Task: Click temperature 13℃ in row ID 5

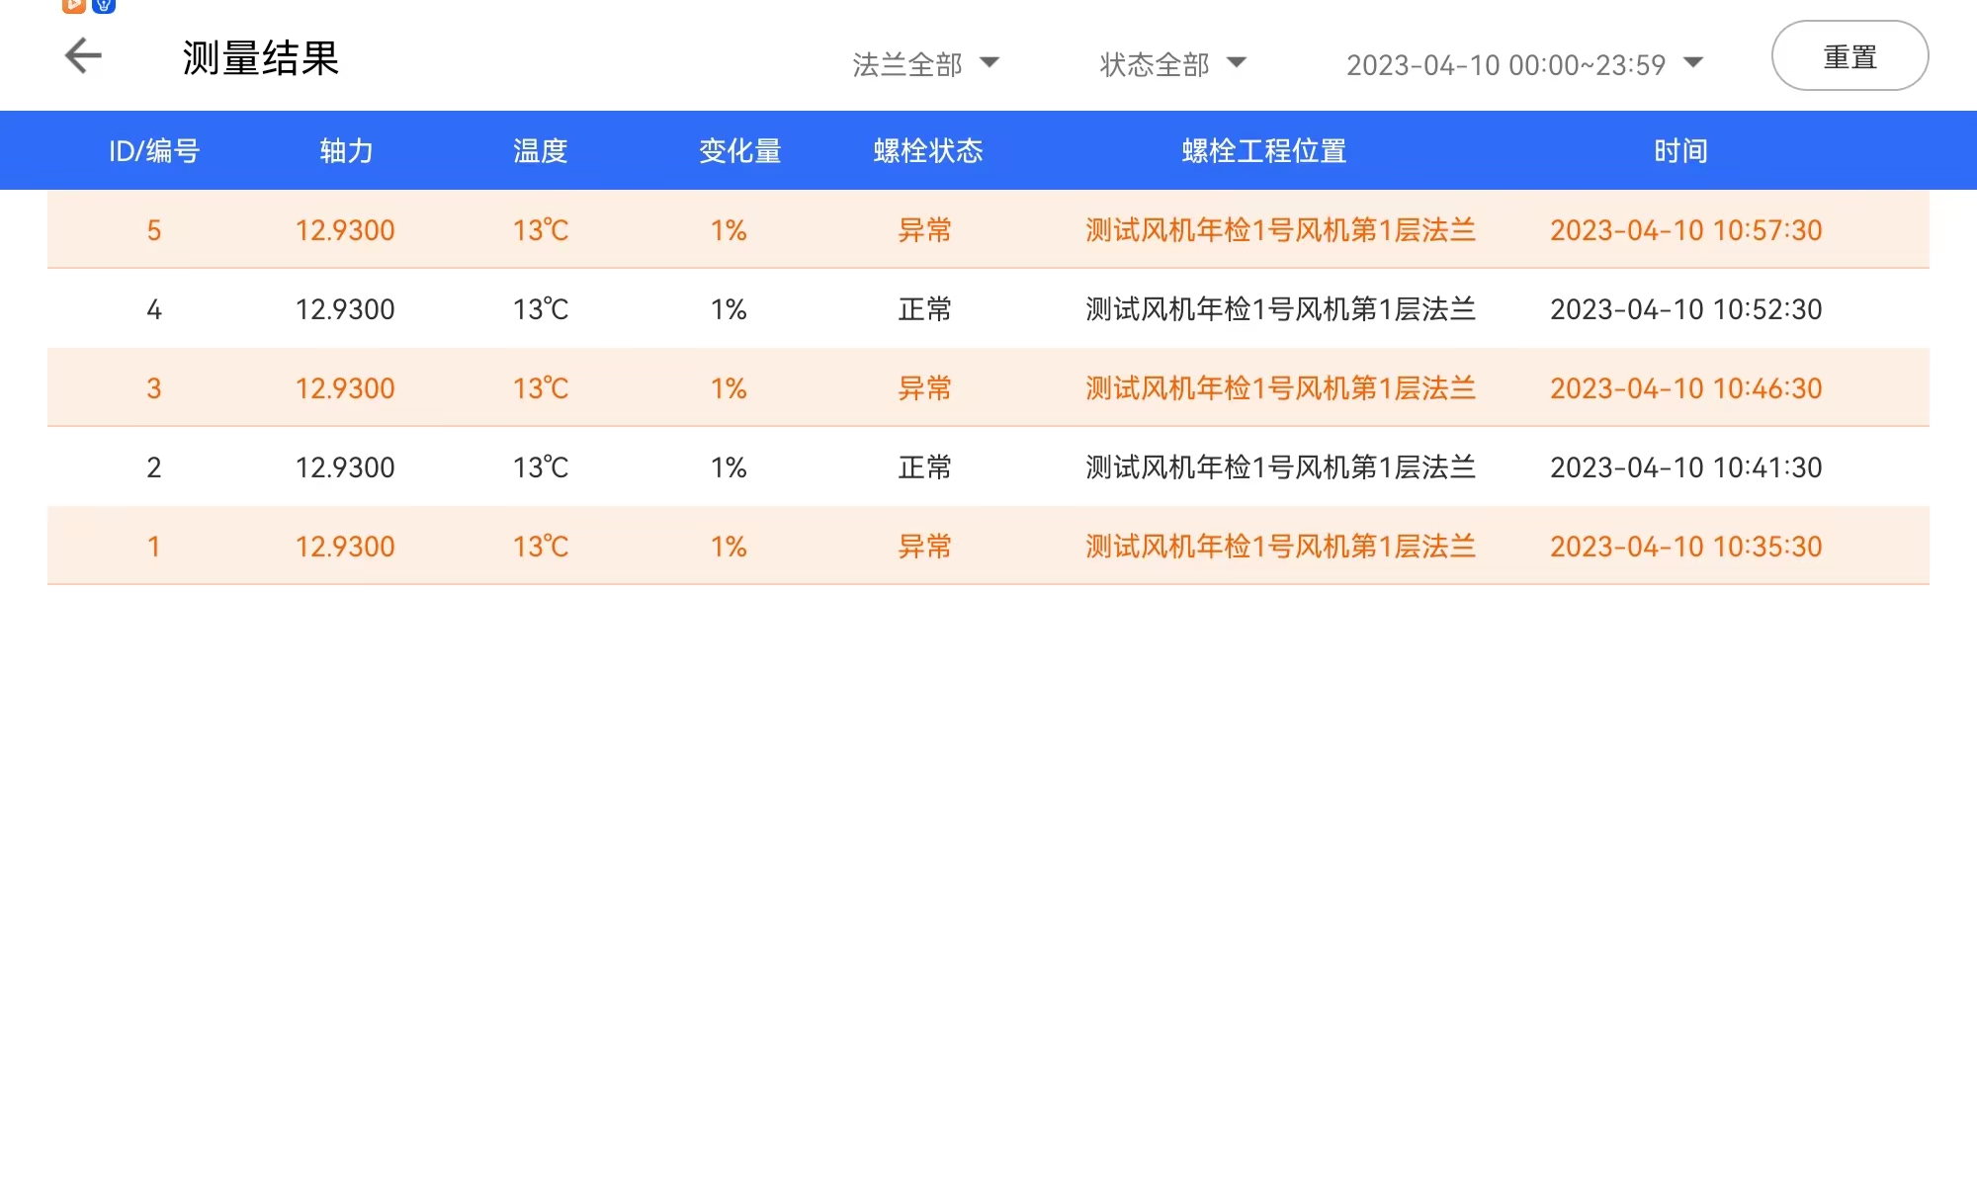Action: click(541, 230)
